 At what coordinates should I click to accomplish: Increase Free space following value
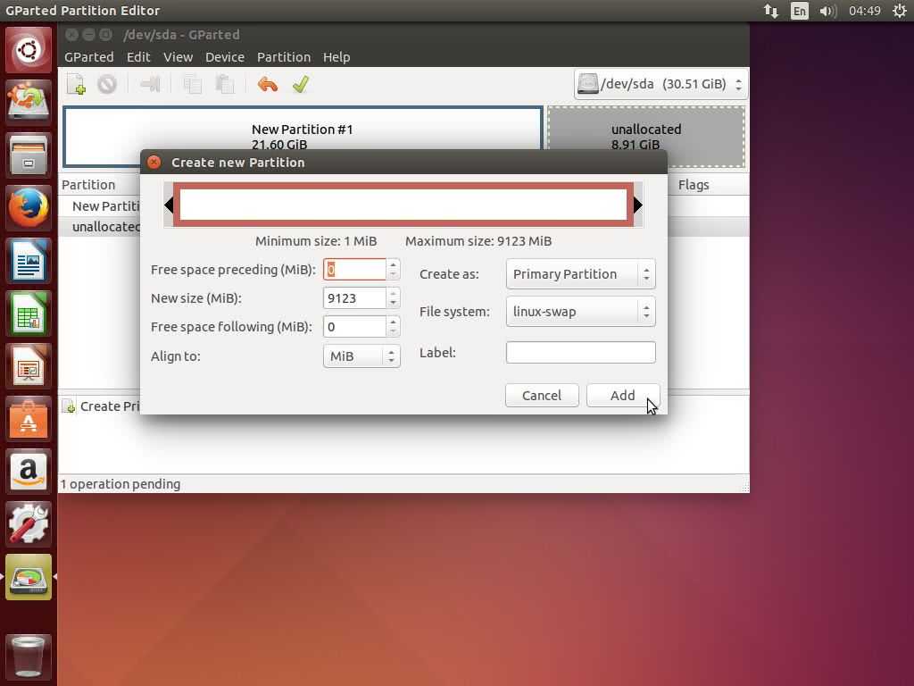coord(393,322)
